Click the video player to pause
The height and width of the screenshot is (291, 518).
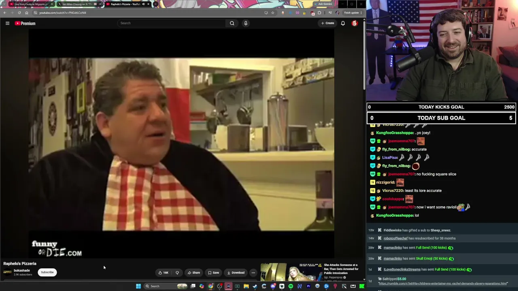tap(181, 144)
